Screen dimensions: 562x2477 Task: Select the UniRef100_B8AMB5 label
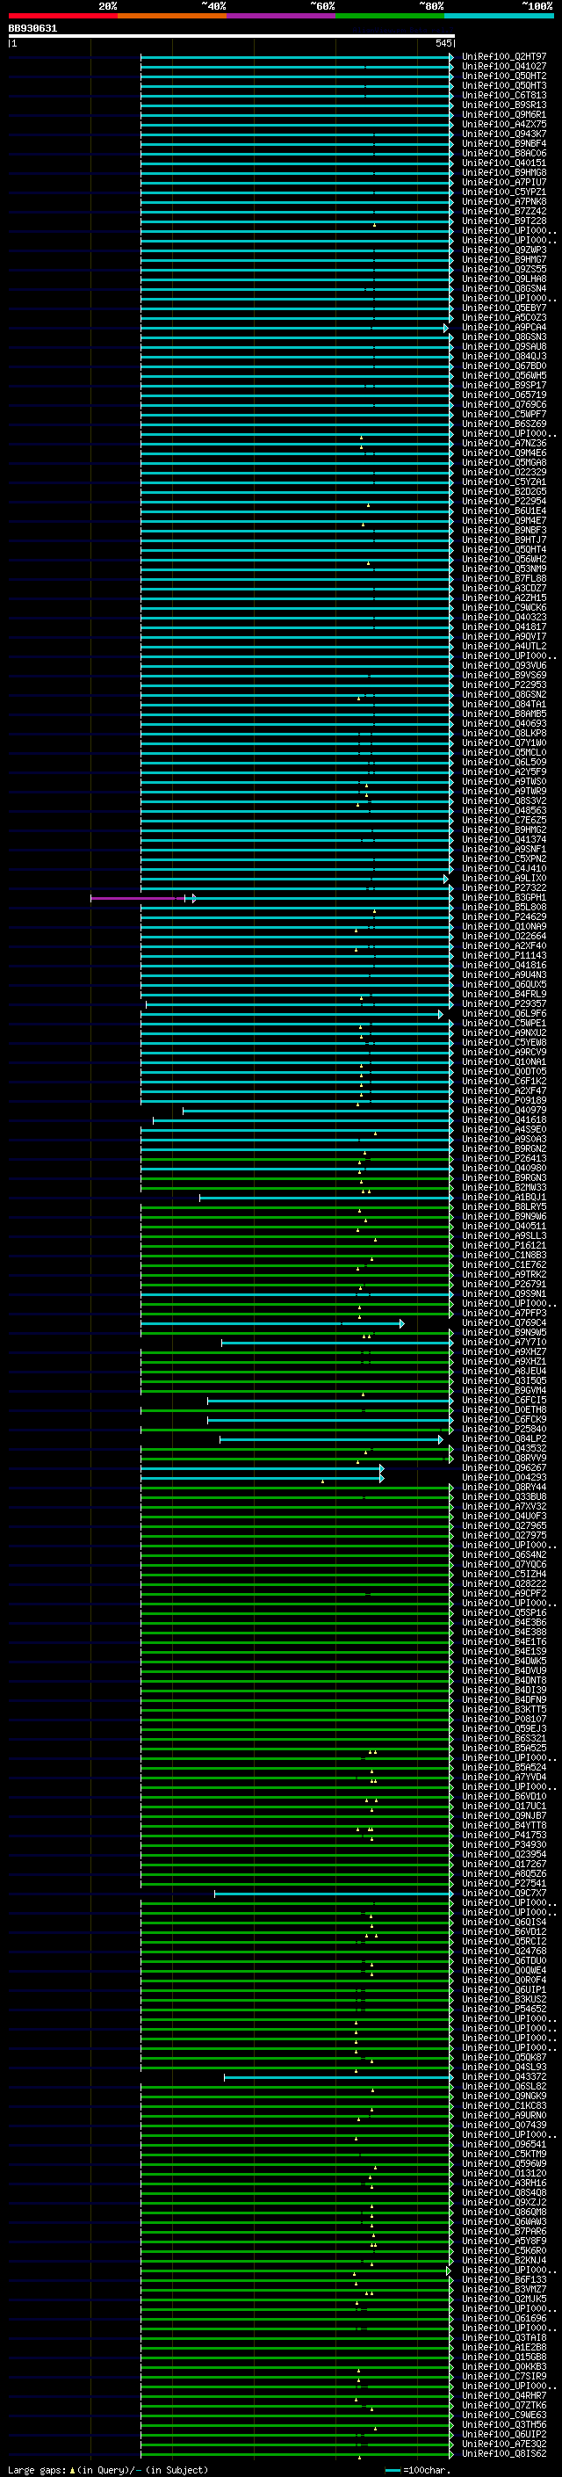coord(504,713)
